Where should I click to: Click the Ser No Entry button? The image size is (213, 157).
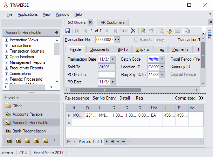point(104,98)
